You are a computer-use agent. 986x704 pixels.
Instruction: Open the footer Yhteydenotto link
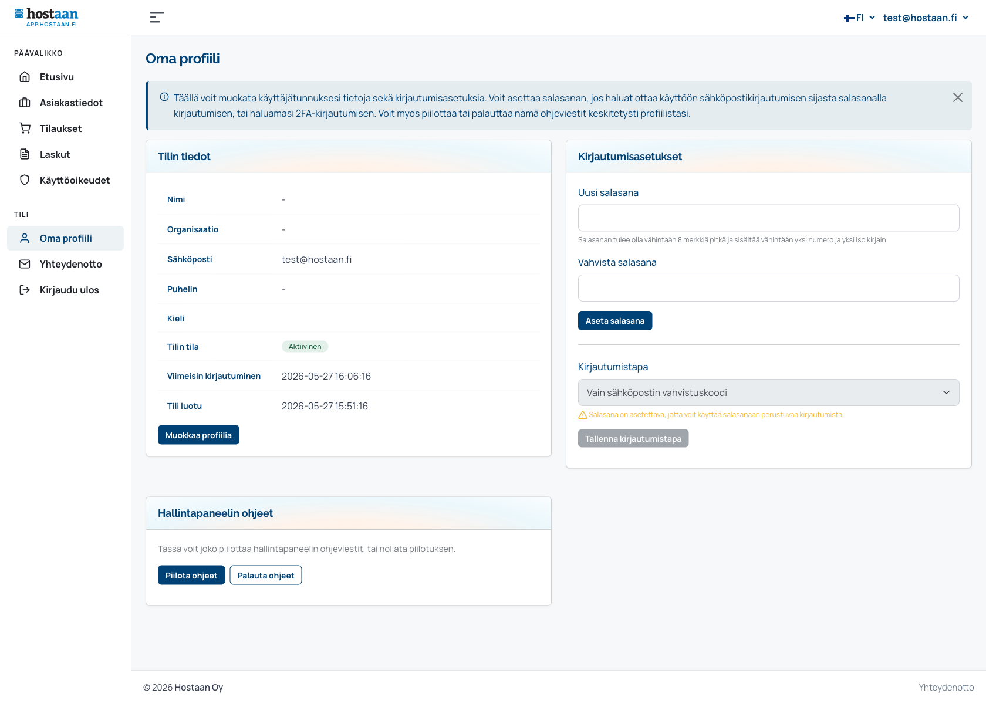[946, 687]
